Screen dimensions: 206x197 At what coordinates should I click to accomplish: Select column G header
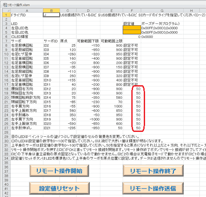coord(162,11)
